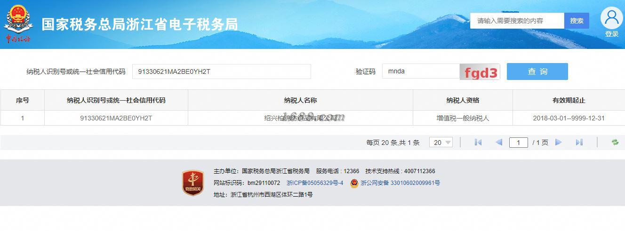
Task: Click the 有效期起止 column header
Action: coord(569,100)
